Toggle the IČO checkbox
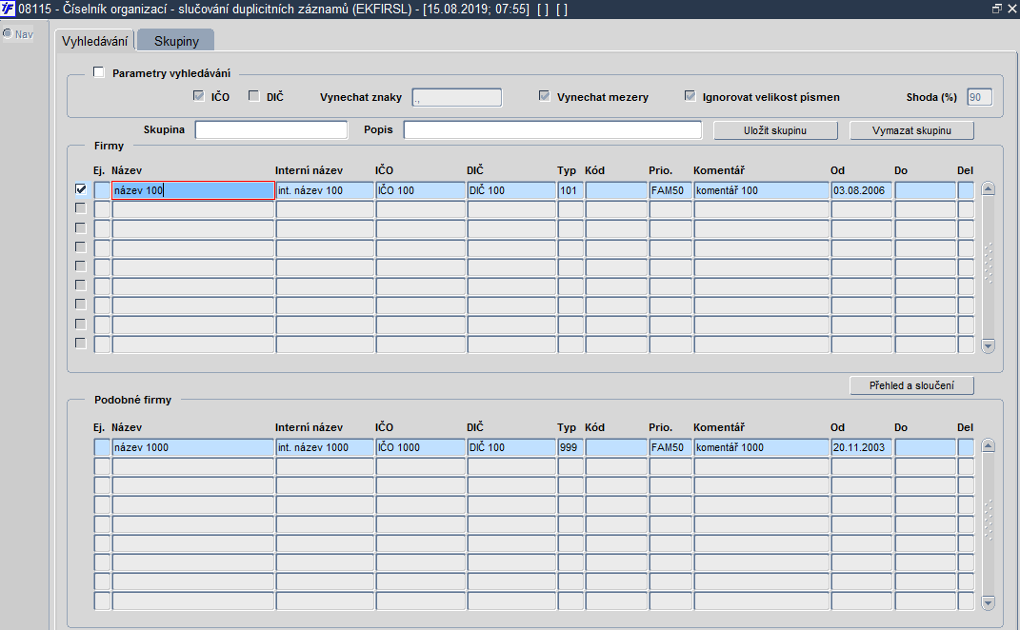The height and width of the screenshot is (630, 1020). click(x=199, y=96)
